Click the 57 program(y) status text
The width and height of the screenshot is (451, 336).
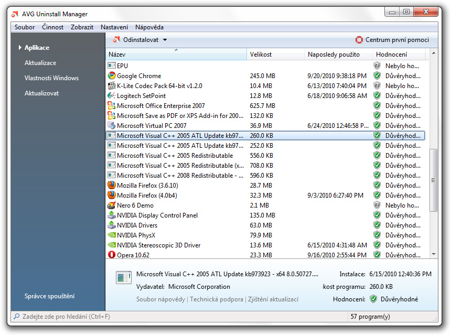pyautogui.click(x=370, y=317)
